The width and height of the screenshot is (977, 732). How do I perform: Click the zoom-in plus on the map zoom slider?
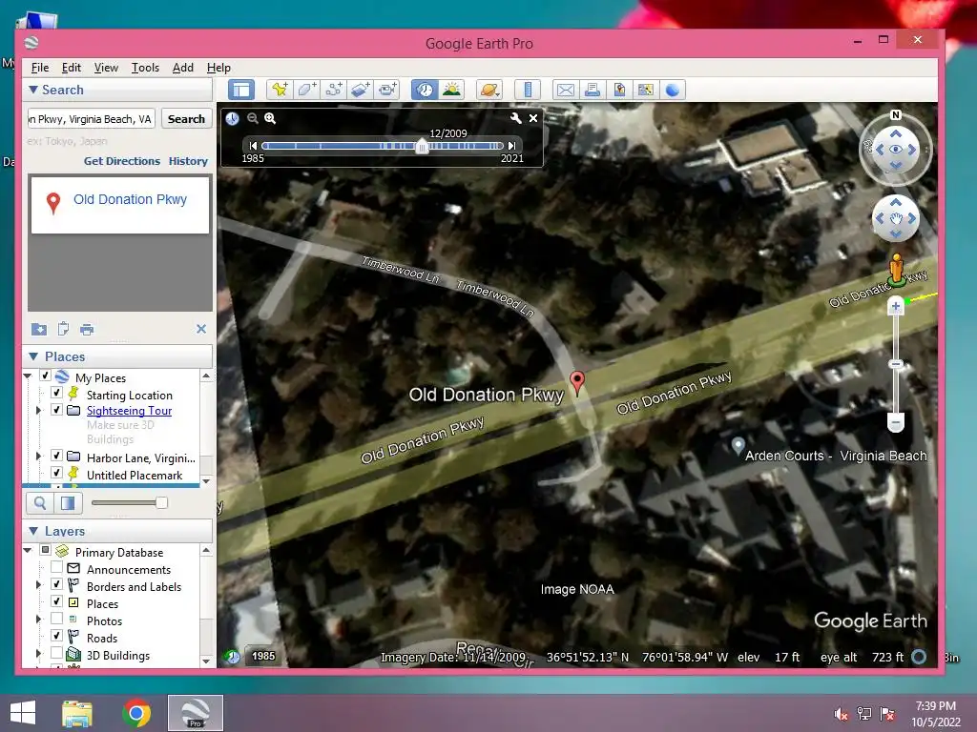click(895, 306)
